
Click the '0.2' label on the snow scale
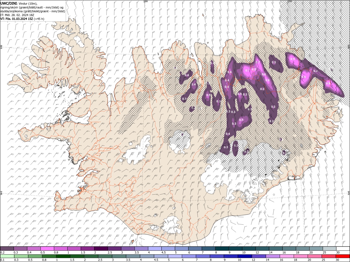point(2,252)
